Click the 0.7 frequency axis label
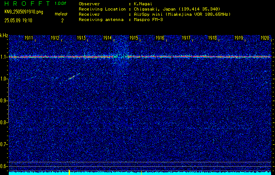The height and width of the screenshot is (175, 275). (x=3, y=144)
